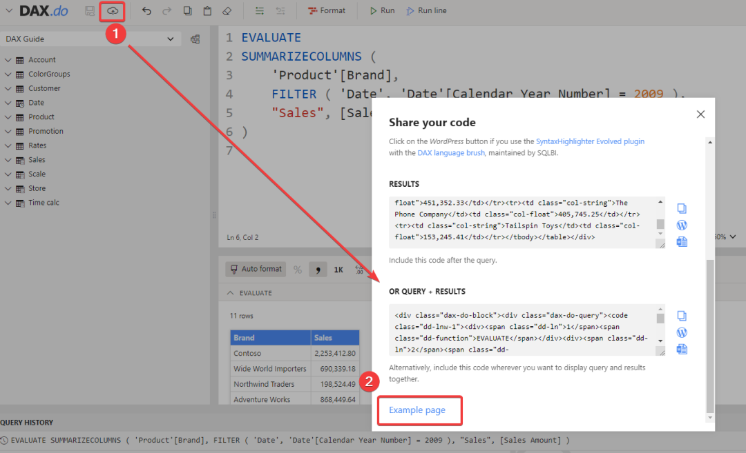Viewport: 746px width, 453px height.
Task: Open the DAX Guide model dropdown
Action: coord(90,39)
